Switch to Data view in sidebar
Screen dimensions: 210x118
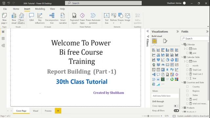[x=3, y=39]
